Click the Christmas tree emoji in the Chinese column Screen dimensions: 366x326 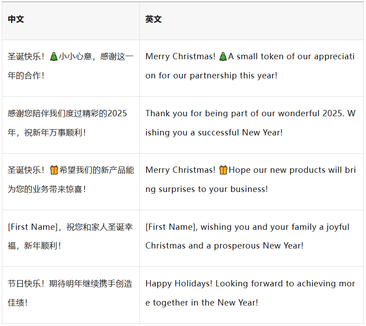pos(53,57)
